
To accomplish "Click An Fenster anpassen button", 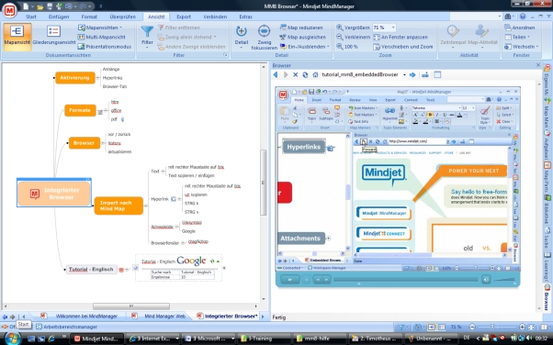I will [401, 37].
